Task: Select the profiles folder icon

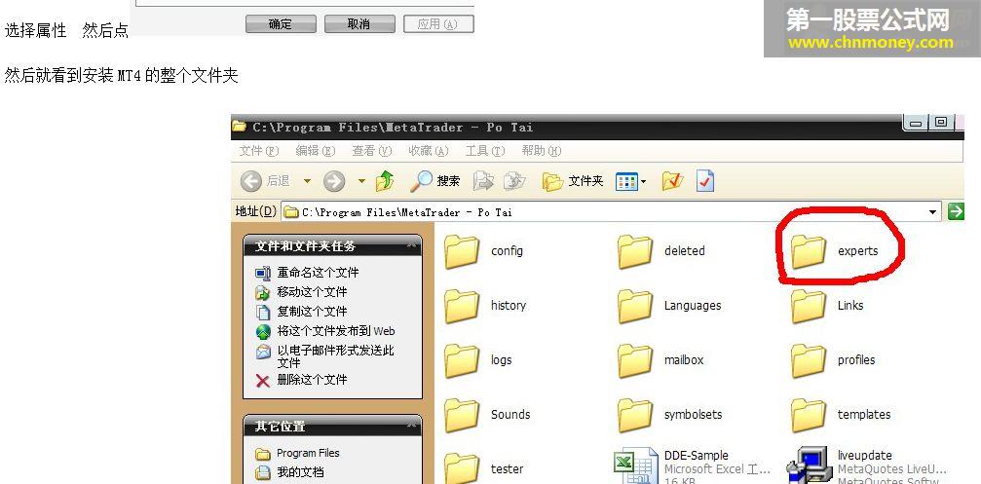Action: click(x=809, y=360)
